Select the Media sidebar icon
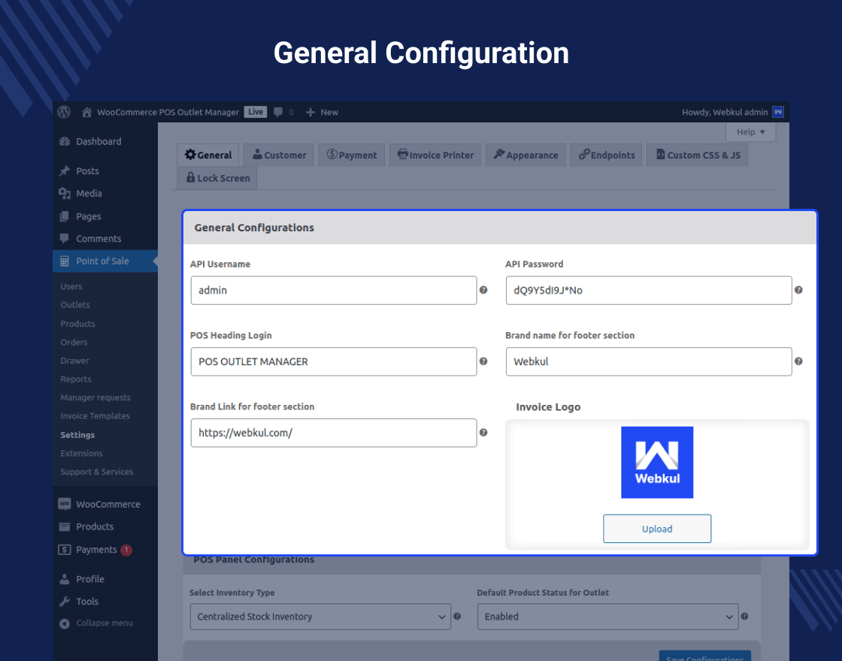 (64, 193)
